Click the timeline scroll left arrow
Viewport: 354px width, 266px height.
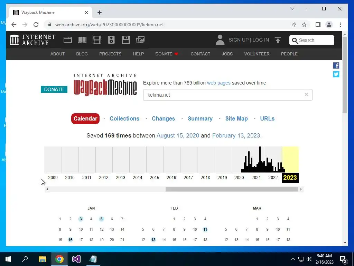[47, 189]
